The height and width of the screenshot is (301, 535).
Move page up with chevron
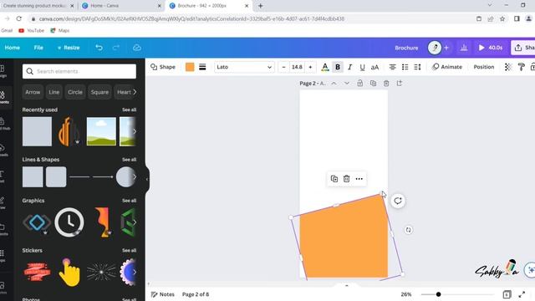334,84
